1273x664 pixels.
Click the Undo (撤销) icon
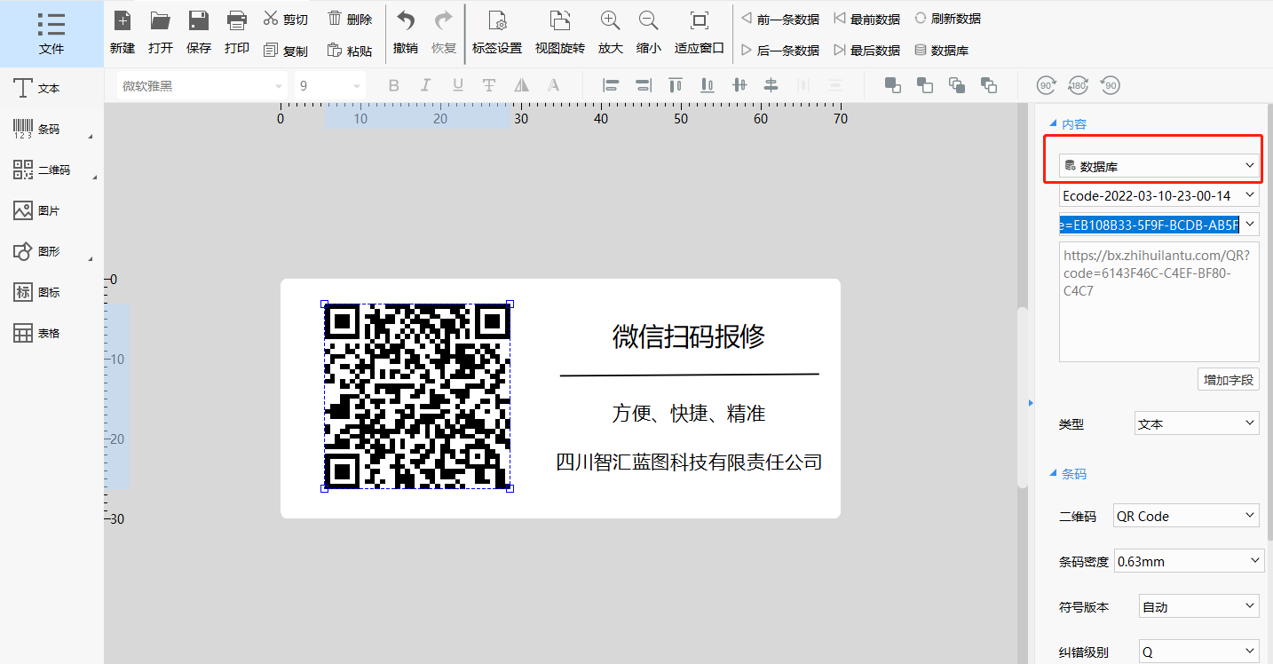(x=406, y=33)
